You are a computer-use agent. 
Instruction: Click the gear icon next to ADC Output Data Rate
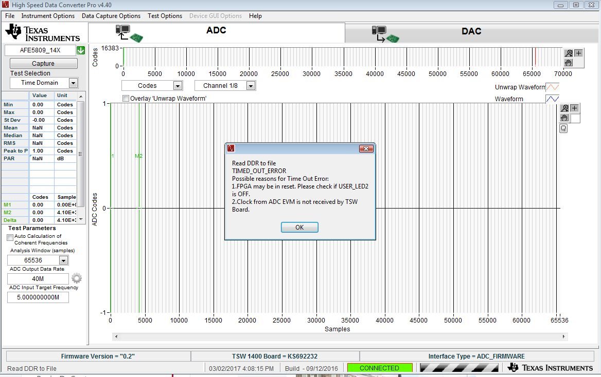coord(77,278)
